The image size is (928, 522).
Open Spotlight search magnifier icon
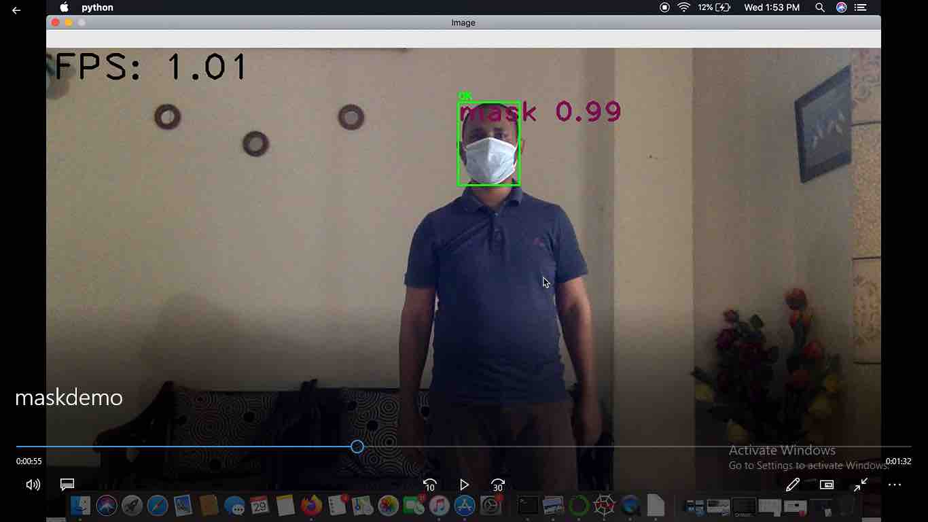[x=820, y=7]
